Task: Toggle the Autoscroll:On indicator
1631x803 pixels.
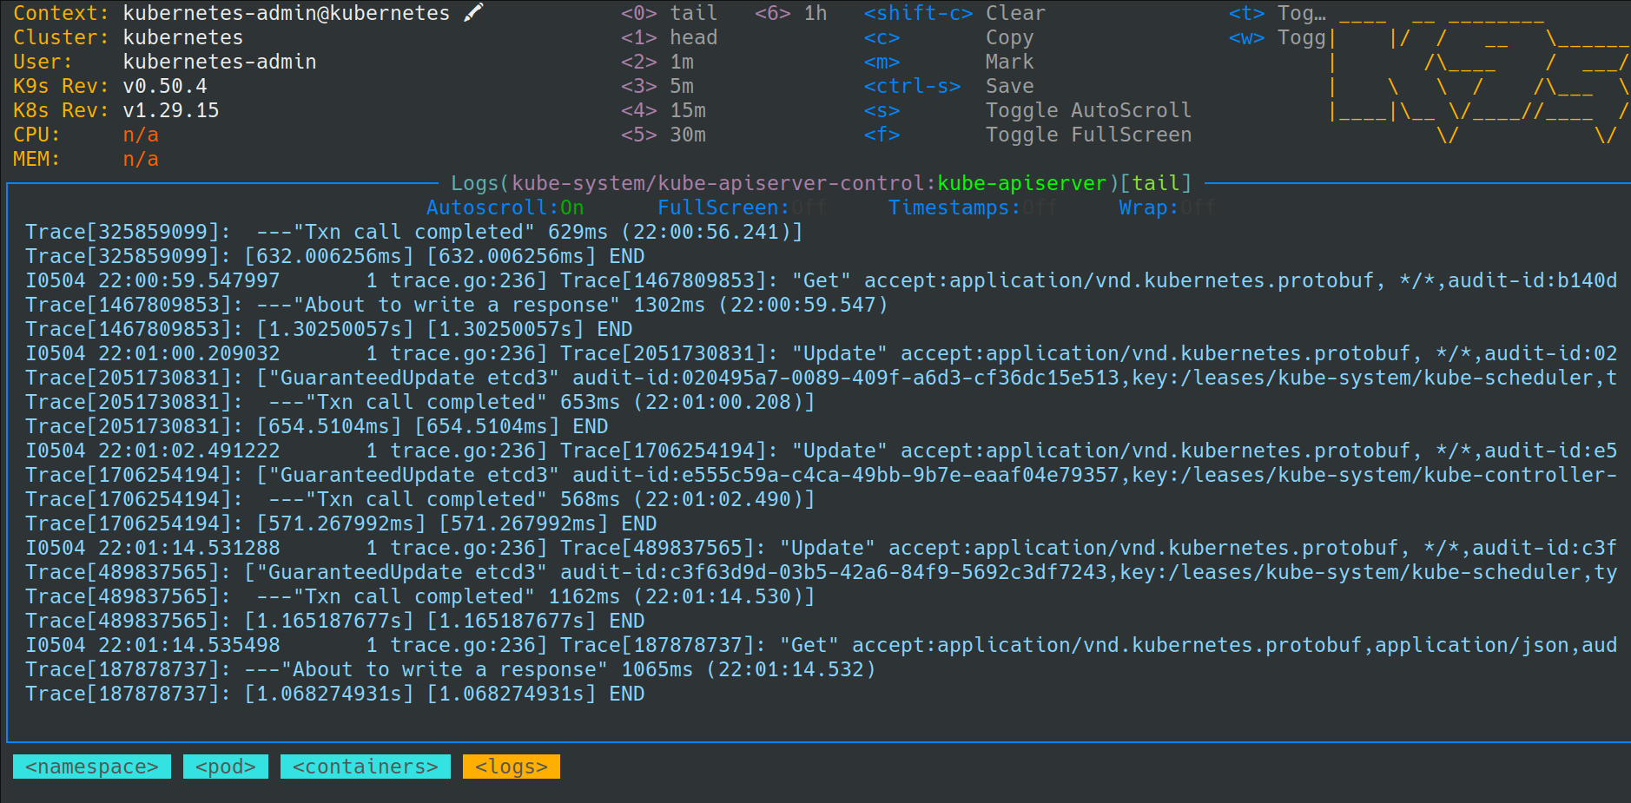Action: (505, 207)
